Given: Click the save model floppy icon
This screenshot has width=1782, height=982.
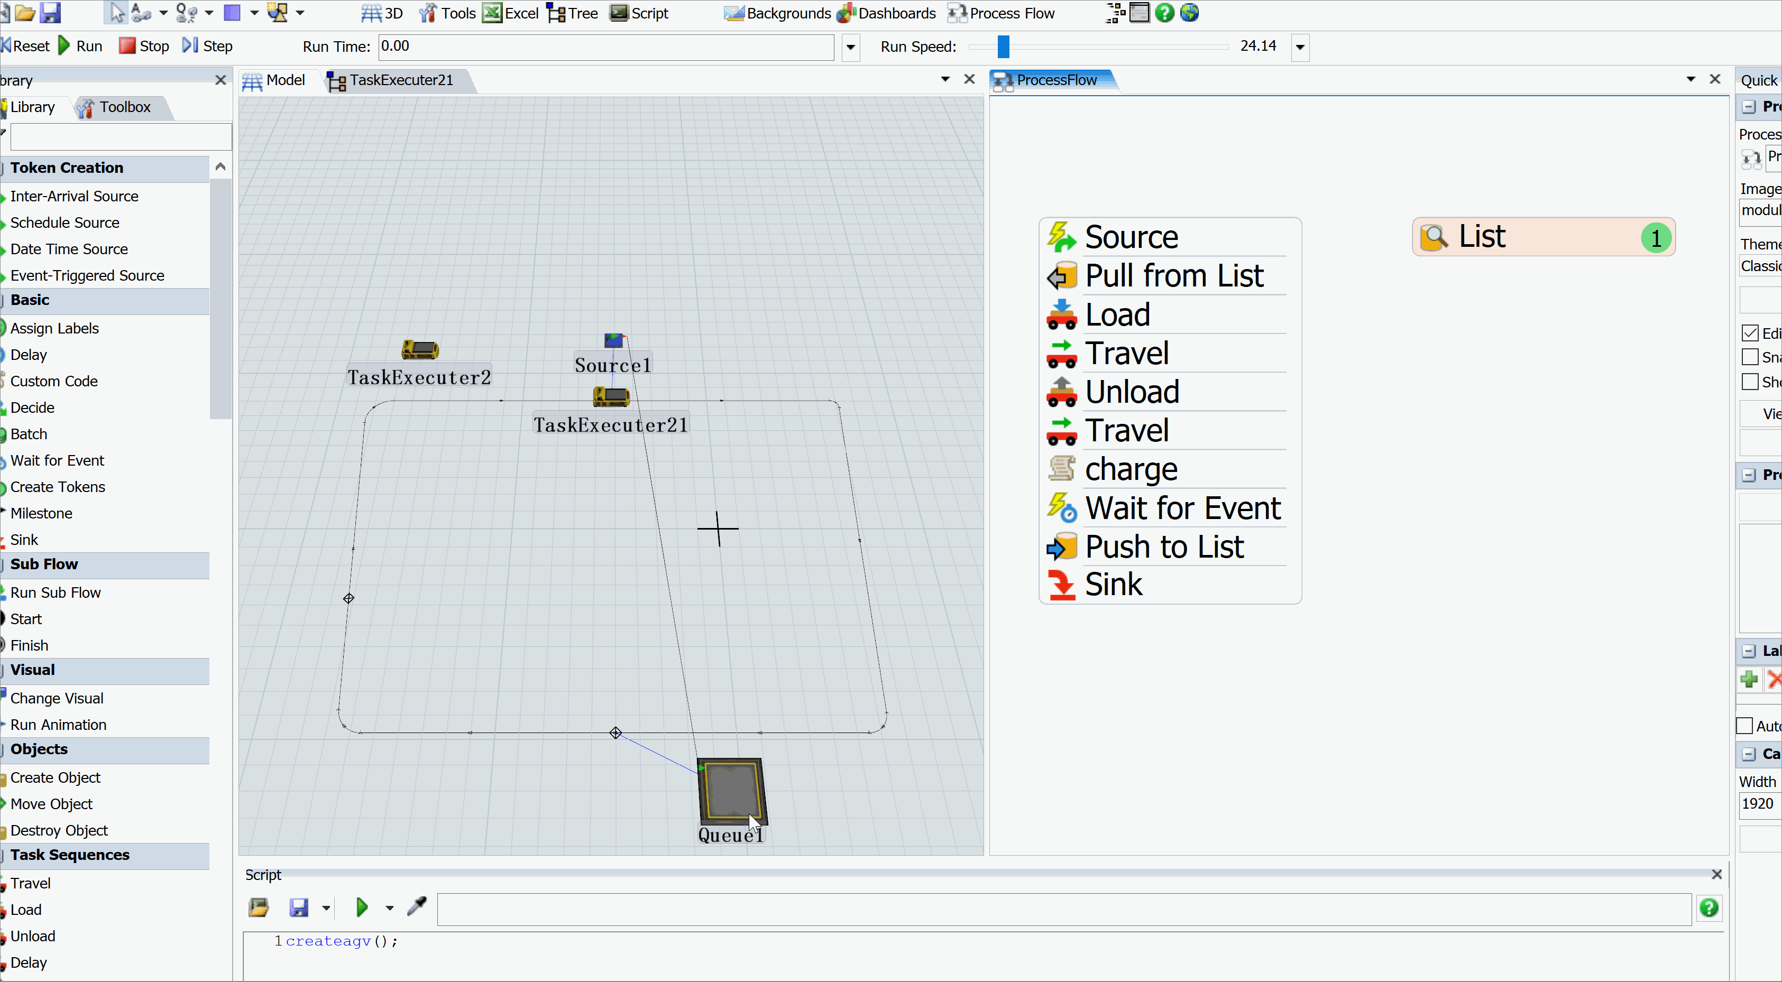Looking at the screenshot, I should click(51, 13).
